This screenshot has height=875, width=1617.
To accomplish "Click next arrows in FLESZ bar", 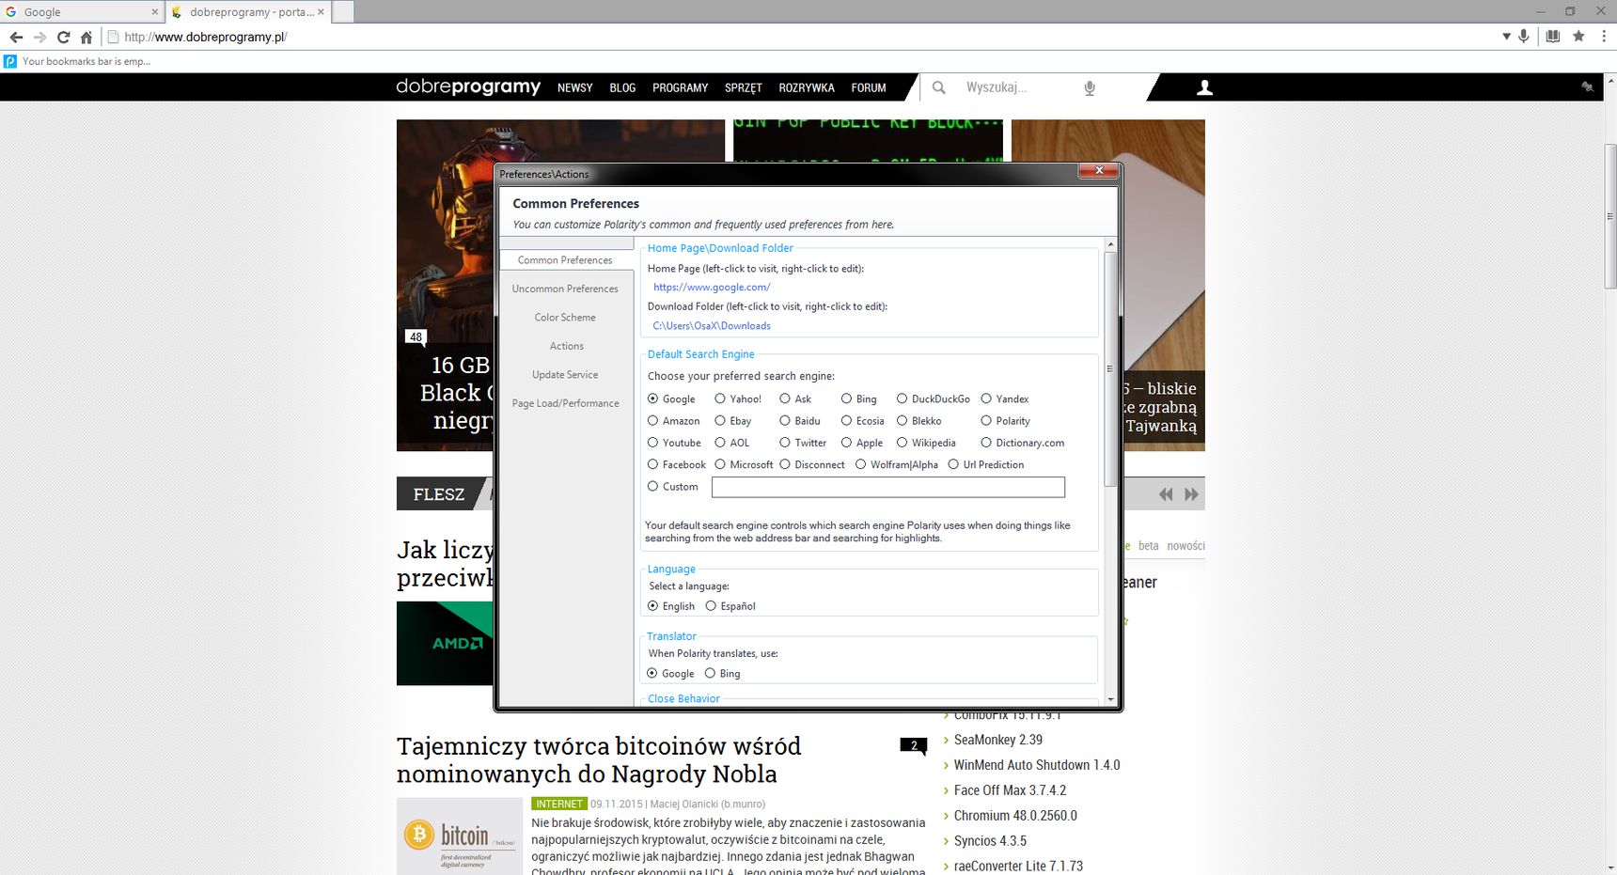I will [1191, 494].
